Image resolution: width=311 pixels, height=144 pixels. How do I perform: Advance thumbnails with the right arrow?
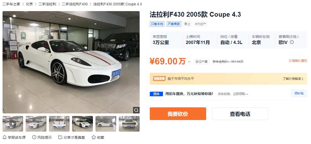click(x=136, y=124)
